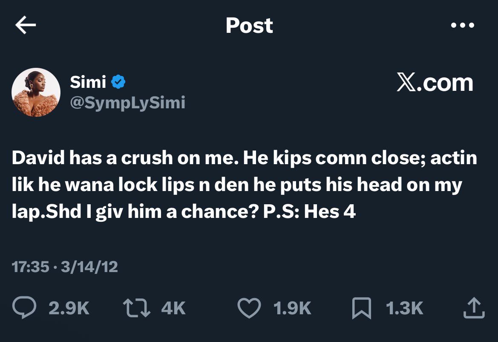Tap the reply speech bubble icon

click(x=25, y=308)
